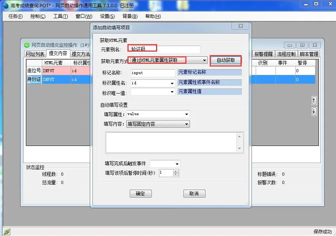
Task: Open the 填写内容 dropdown list
Action: pyautogui.click(x=186, y=124)
